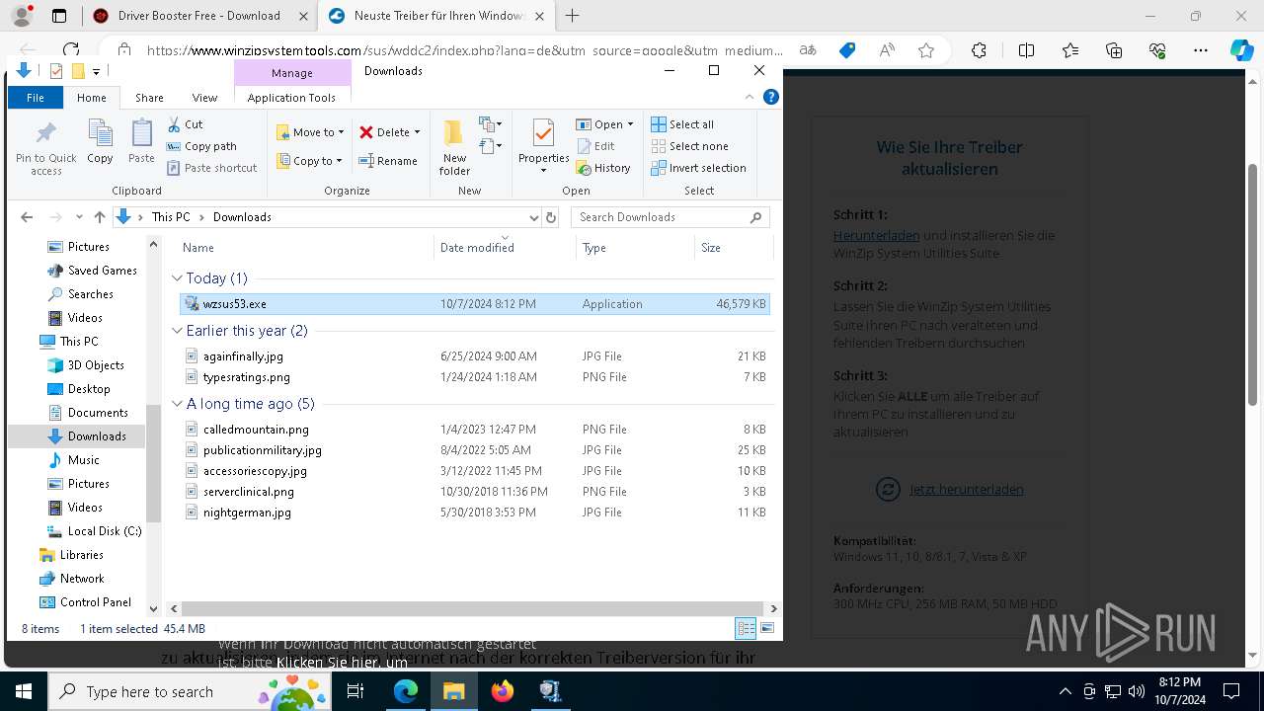Refresh the Downloads folder address bar

pos(551,217)
